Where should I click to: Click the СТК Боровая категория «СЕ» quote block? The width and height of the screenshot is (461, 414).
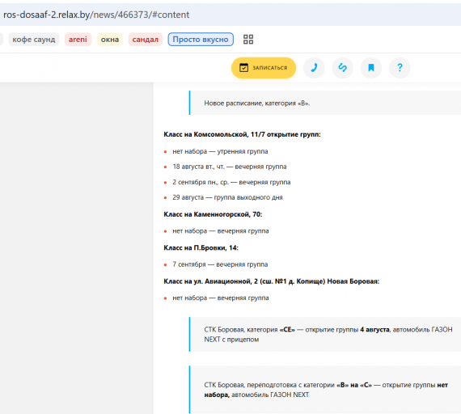tap(325, 334)
